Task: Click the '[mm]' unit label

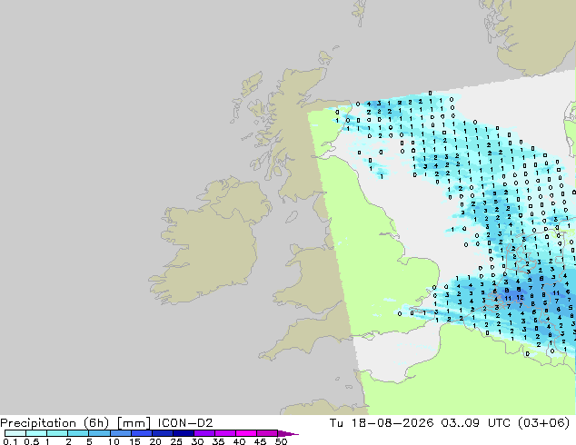Action: 134,423
